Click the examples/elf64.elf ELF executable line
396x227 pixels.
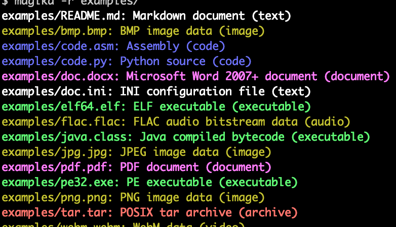(x=156, y=107)
